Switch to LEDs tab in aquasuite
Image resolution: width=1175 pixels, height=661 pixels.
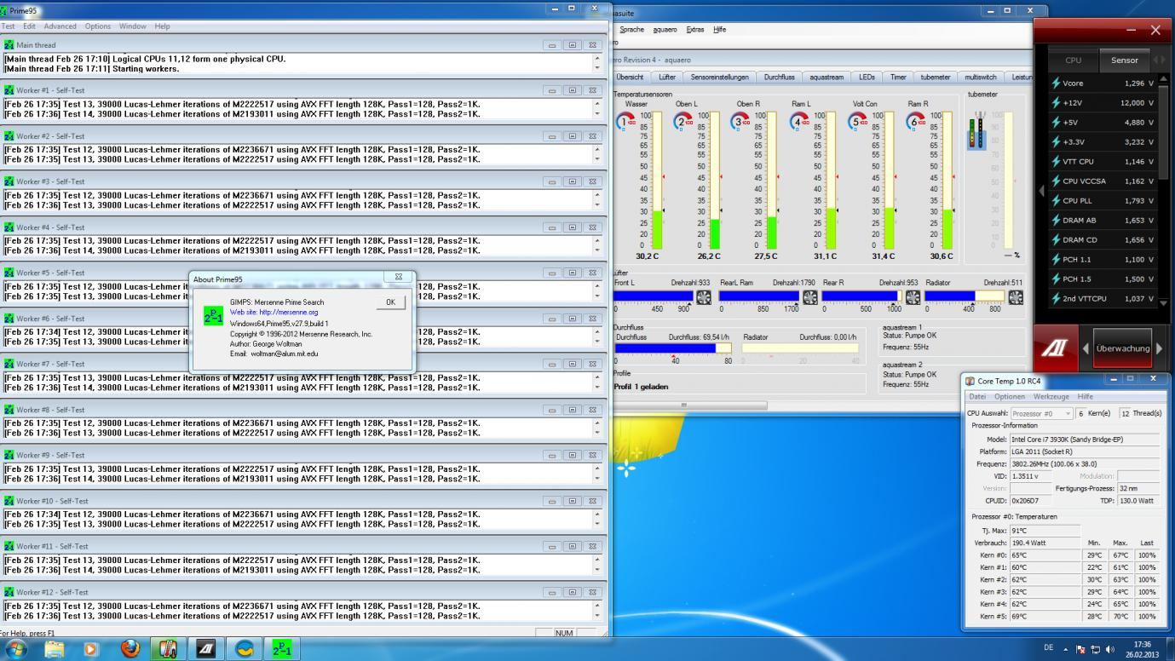(x=867, y=77)
